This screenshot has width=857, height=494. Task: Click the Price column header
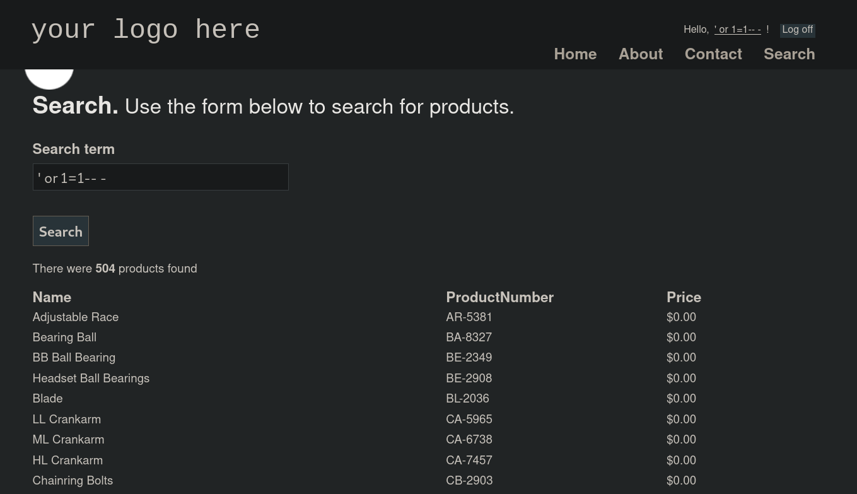tap(684, 297)
